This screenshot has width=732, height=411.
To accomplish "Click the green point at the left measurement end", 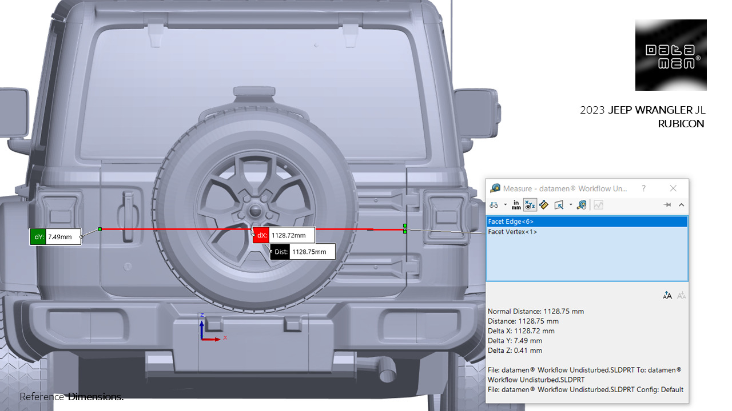I will coord(100,229).
